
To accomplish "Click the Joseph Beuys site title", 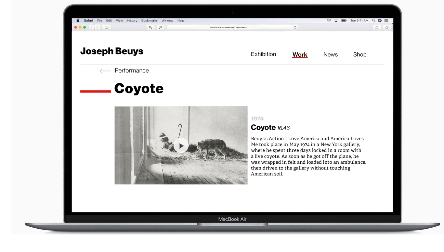I will pos(112,51).
